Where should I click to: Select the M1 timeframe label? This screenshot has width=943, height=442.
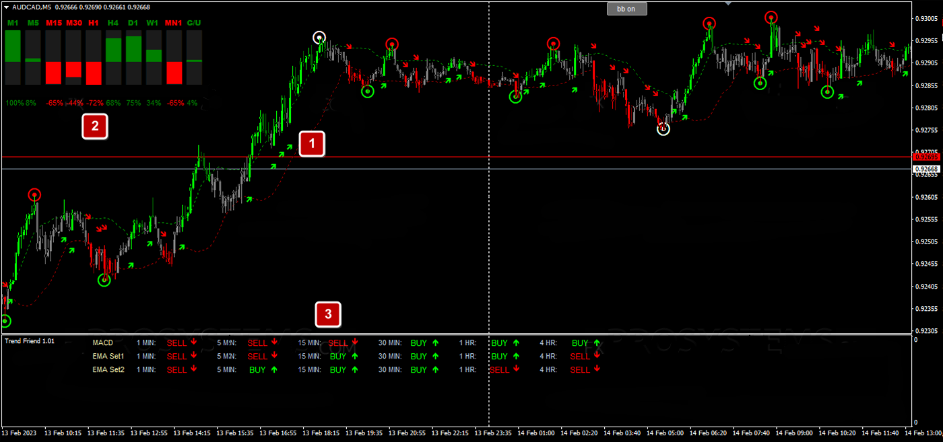(13, 23)
